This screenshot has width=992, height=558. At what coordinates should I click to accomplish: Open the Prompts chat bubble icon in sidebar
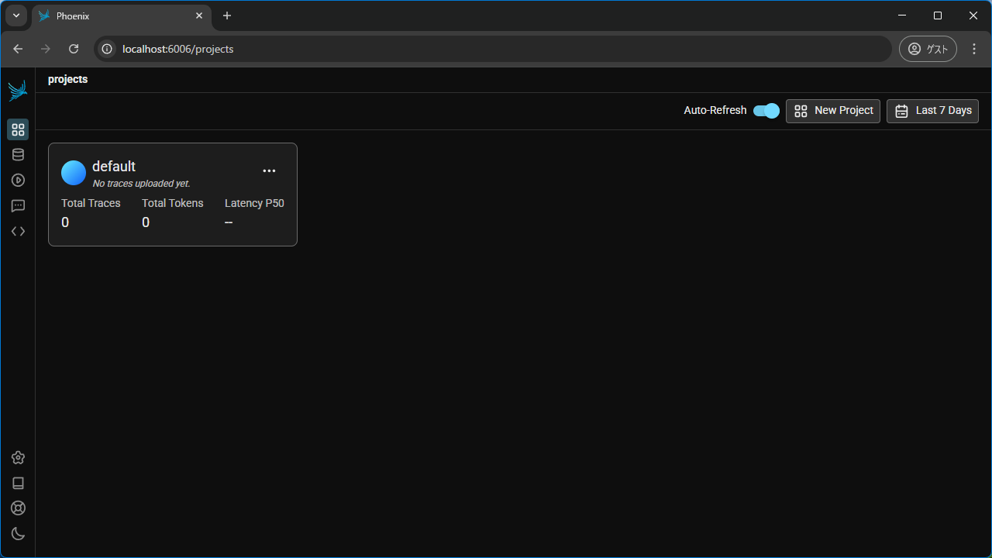[x=18, y=206]
